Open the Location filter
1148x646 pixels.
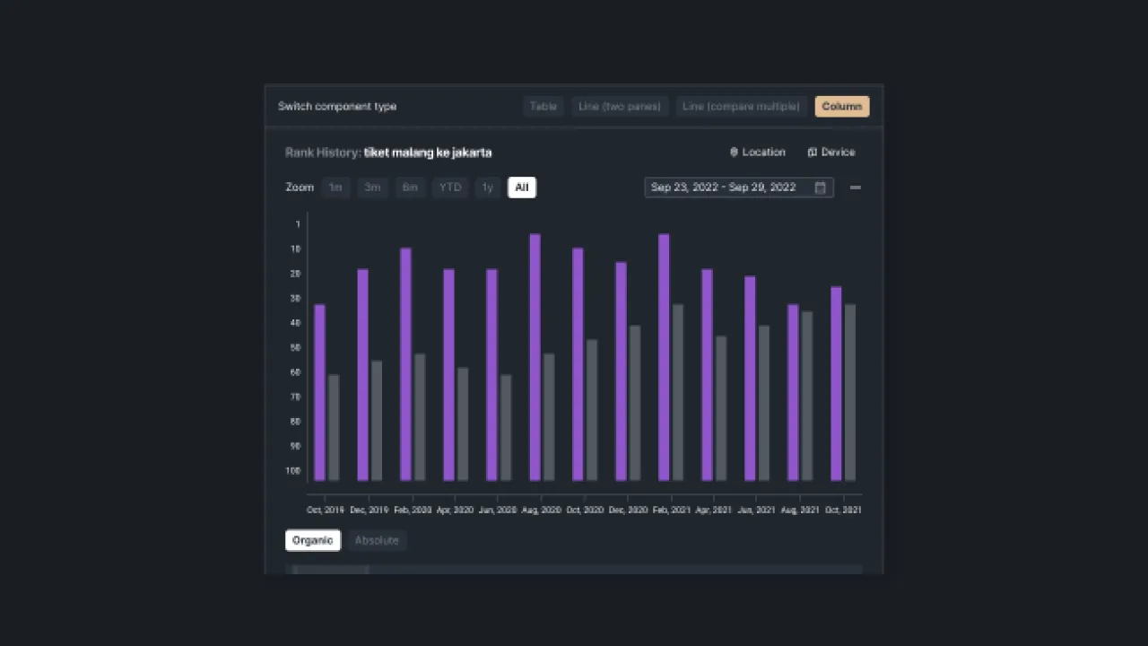point(758,153)
